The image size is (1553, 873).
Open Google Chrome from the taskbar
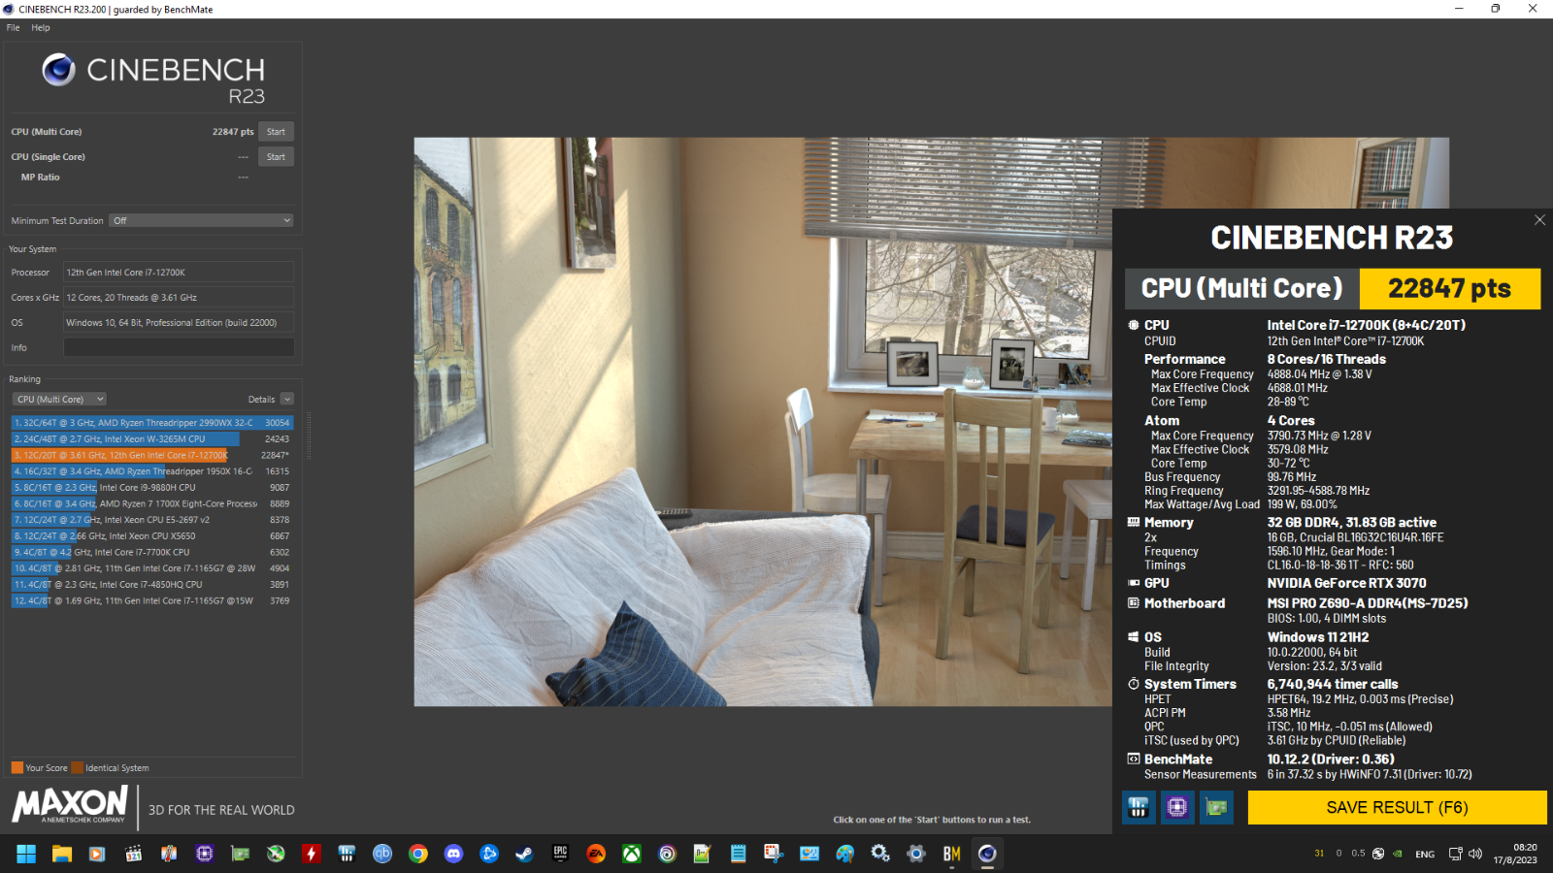(418, 854)
